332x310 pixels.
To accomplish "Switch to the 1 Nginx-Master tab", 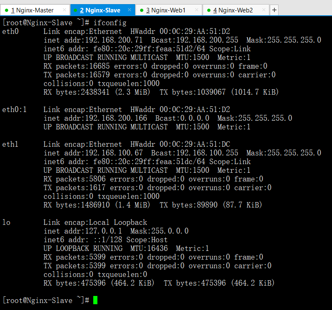I will [35, 10].
